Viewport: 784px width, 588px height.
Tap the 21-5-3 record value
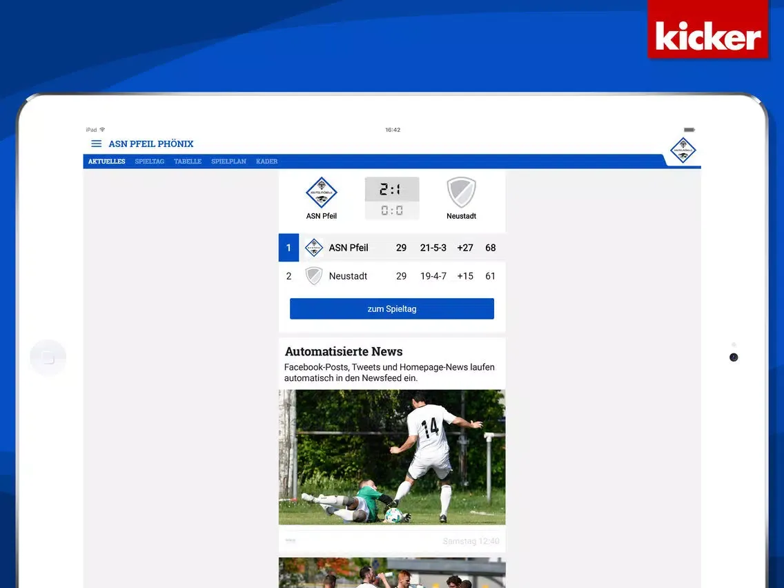coord(433,248)
